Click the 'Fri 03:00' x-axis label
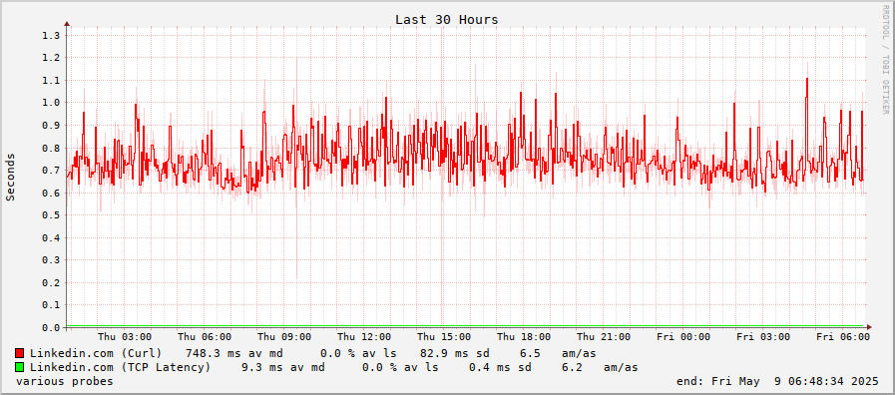 pos(763,337)
